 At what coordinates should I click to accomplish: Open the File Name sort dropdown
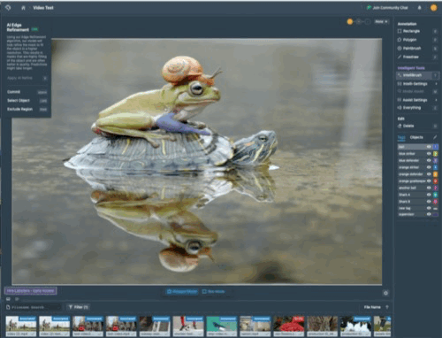[x=376, y=307]
